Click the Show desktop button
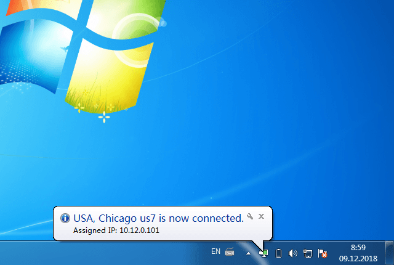 pos(389,253)
